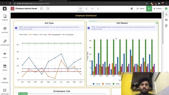Open the database icon on right rail
This screenshot has height=95, width=169.
click(166, 20)
